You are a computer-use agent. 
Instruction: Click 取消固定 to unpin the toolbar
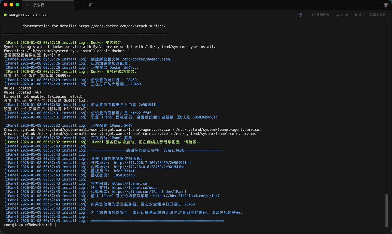click(377, 15)
